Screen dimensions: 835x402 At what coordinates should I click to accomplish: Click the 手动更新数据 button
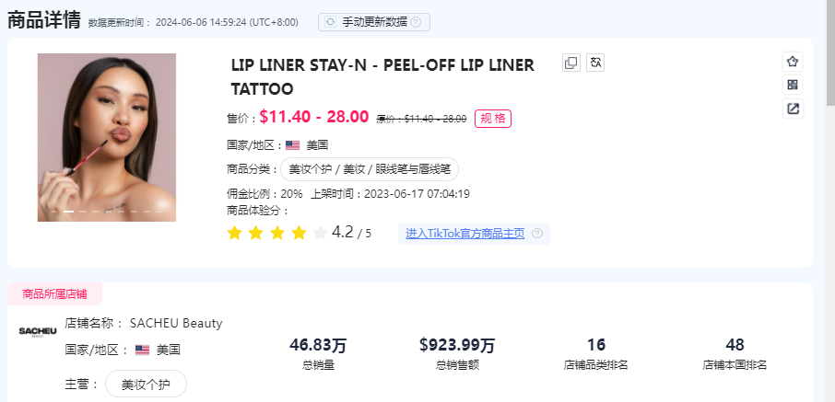(x=374, y=22)
